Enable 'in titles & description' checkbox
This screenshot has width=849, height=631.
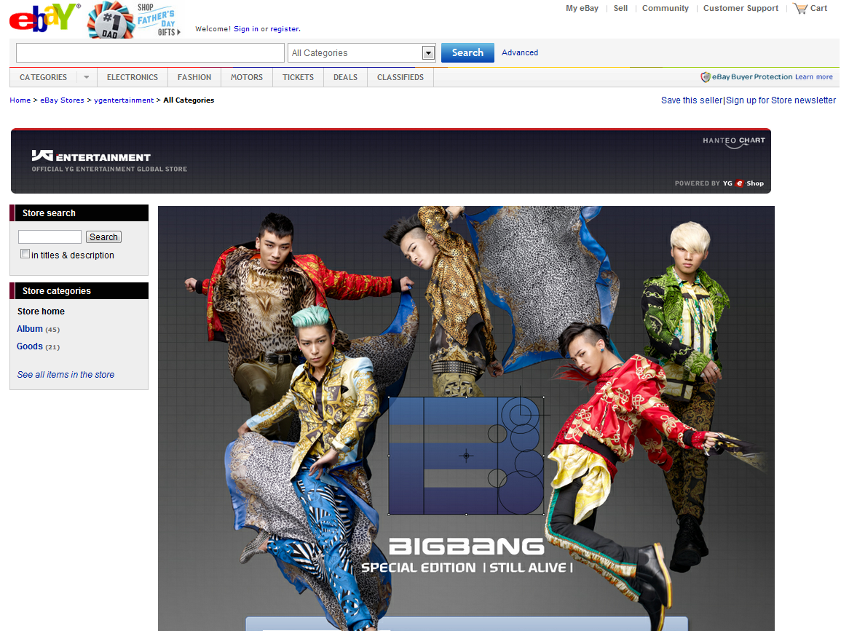tap(25, 254)
